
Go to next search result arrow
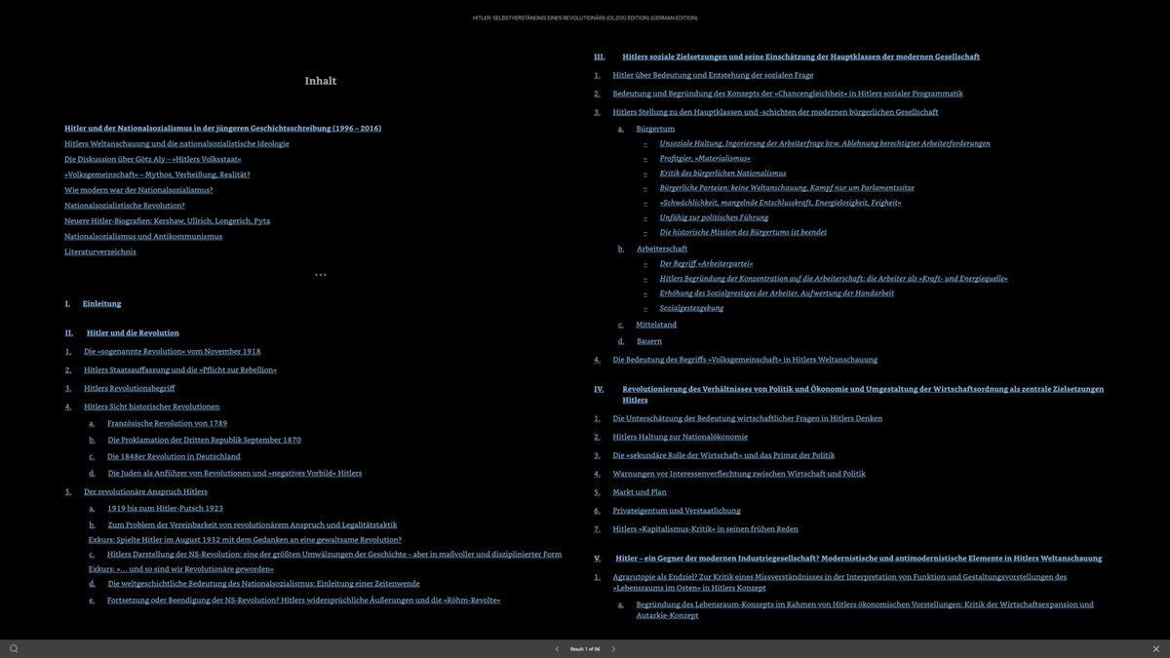pyautogui.click(x=613, y=648)
